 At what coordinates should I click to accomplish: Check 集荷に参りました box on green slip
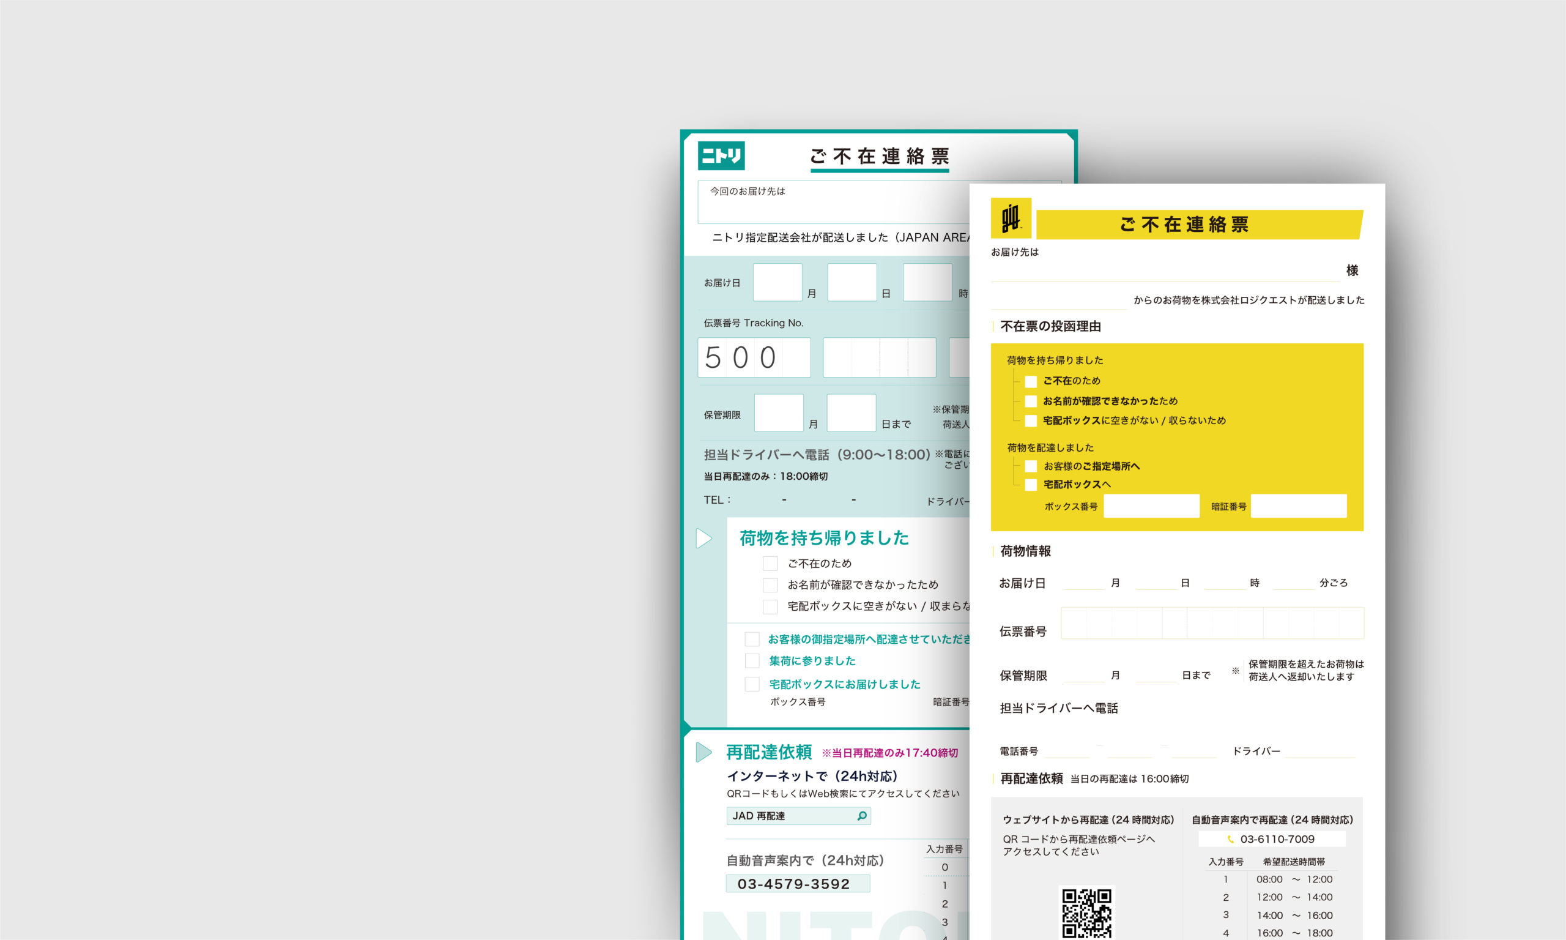(x=752, y=662)
